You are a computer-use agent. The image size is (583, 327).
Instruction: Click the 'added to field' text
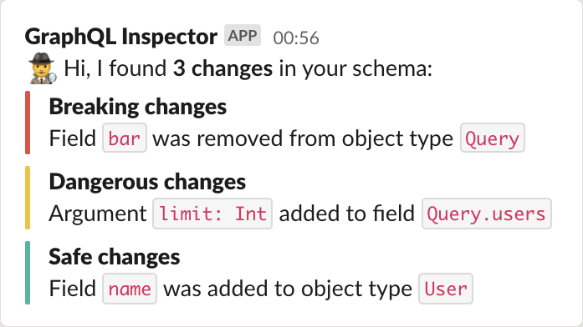[346, 214]
